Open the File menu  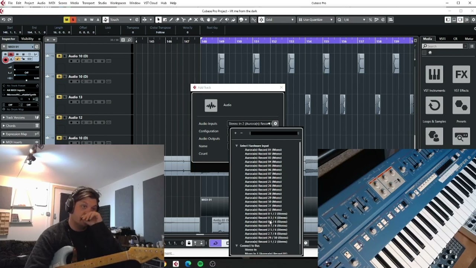[10, 3]
